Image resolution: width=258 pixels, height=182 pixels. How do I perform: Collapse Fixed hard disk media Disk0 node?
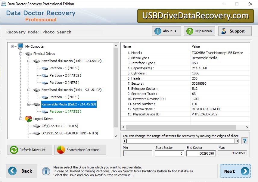[x=28, y=61]
